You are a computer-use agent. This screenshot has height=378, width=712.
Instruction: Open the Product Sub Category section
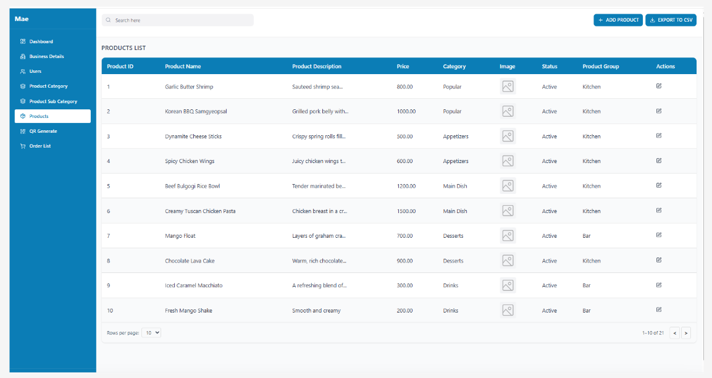tap(23, 101)
